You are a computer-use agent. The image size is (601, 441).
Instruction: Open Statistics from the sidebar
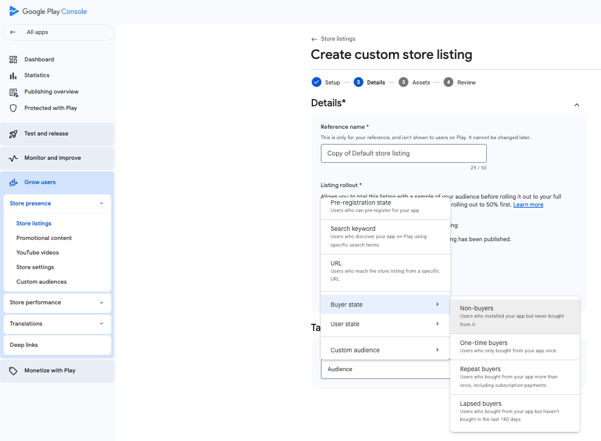[37, 75]
